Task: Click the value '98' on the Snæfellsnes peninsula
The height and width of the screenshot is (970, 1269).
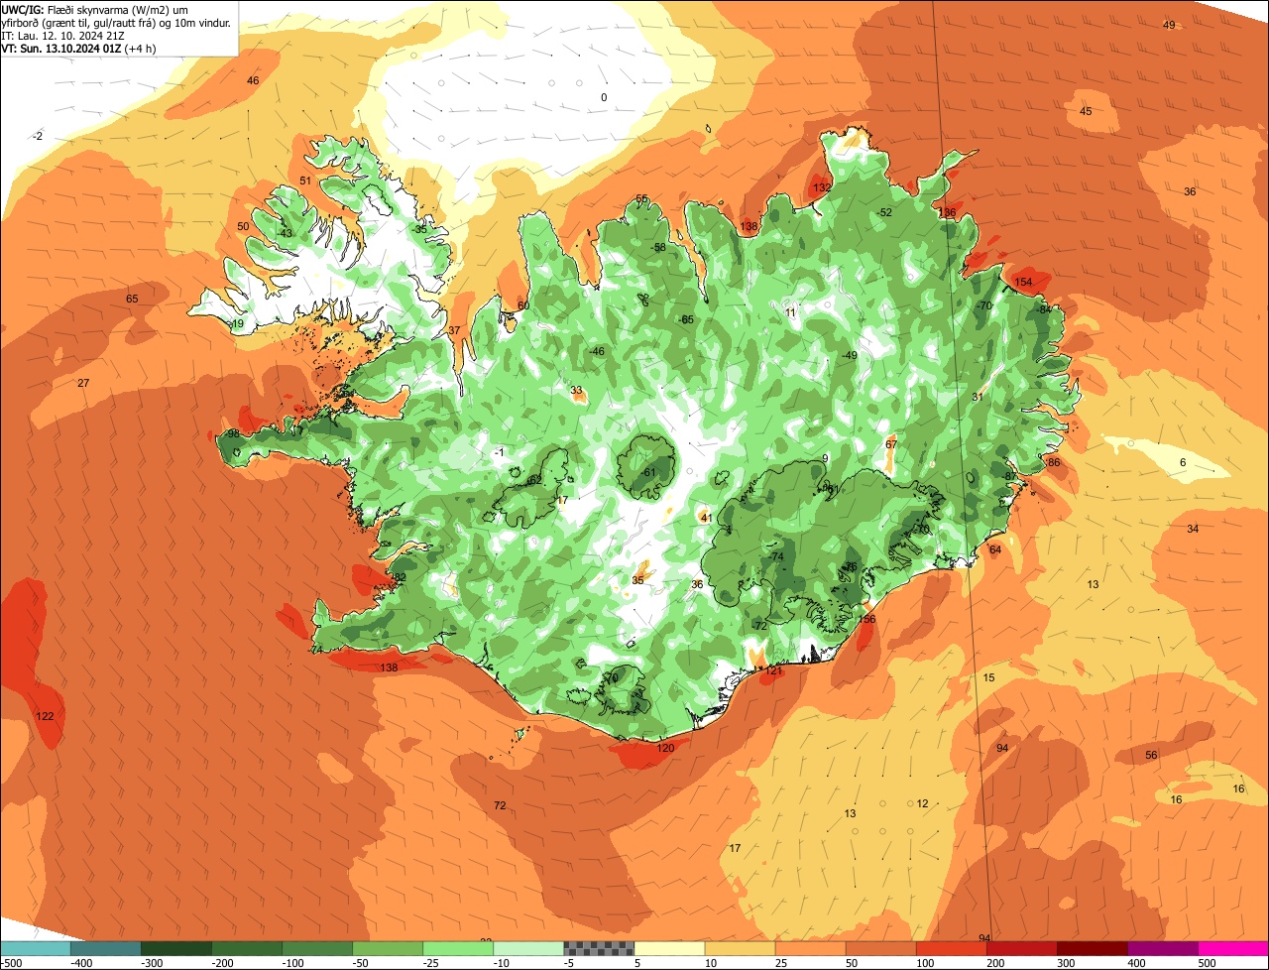Action: 233,433
